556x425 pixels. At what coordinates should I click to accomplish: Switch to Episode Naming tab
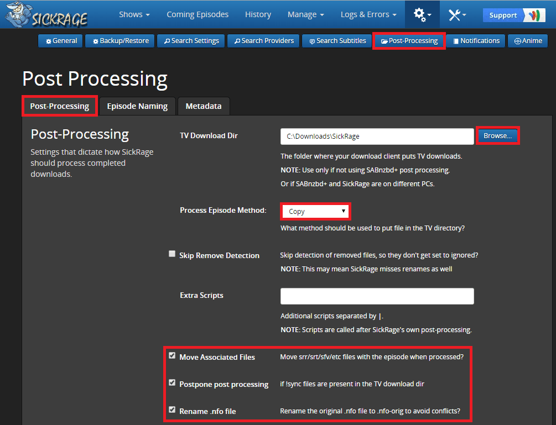pyautogui.click(x=137, y=106)
